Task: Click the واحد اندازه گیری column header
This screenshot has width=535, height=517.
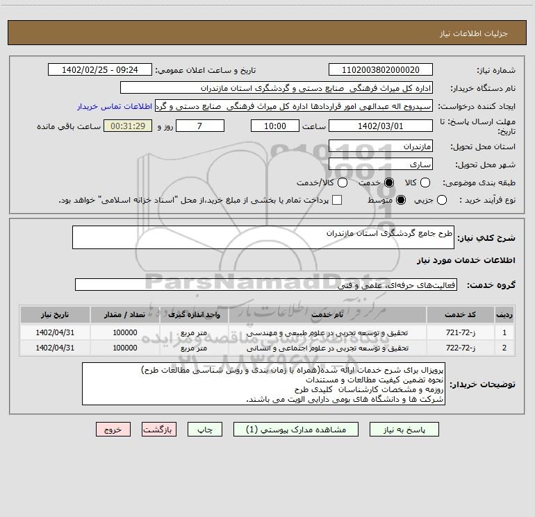Action: click(194, 314)
